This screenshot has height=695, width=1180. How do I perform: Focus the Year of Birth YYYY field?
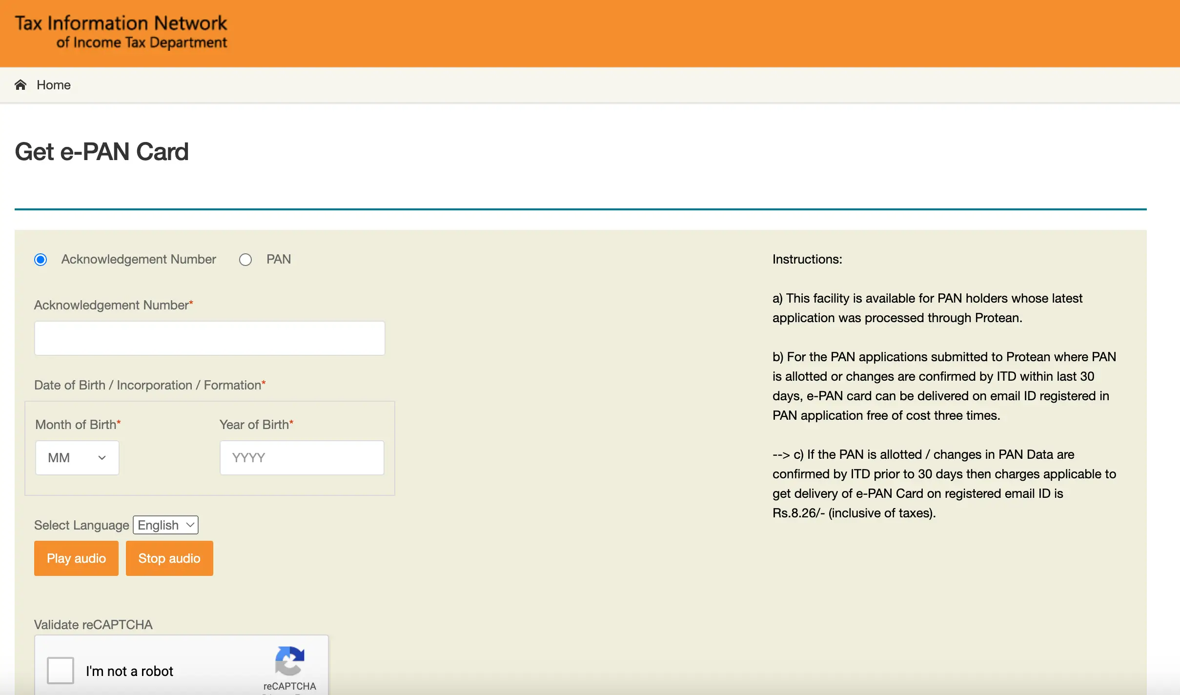tap(302, 458)
